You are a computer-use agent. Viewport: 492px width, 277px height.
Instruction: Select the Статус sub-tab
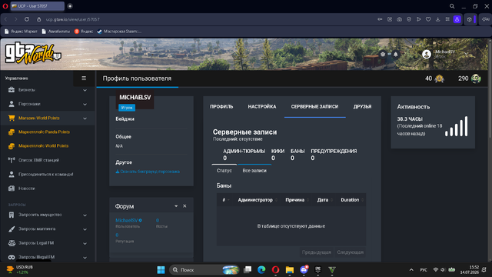[x=224, y=171]
